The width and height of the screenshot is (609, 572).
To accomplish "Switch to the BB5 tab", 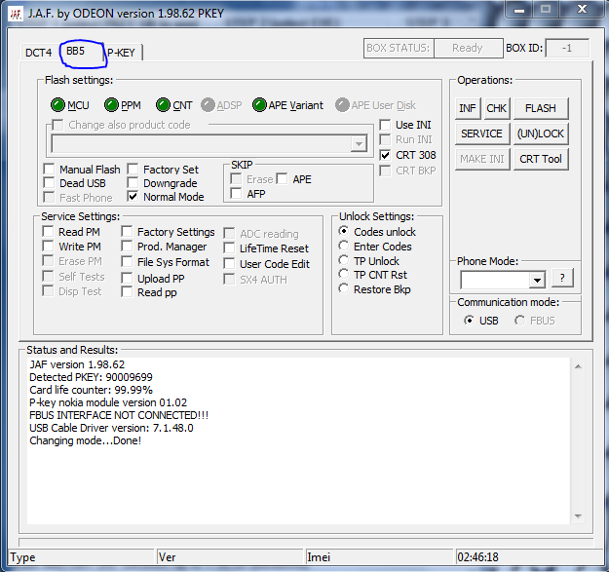I will (75, 52).
